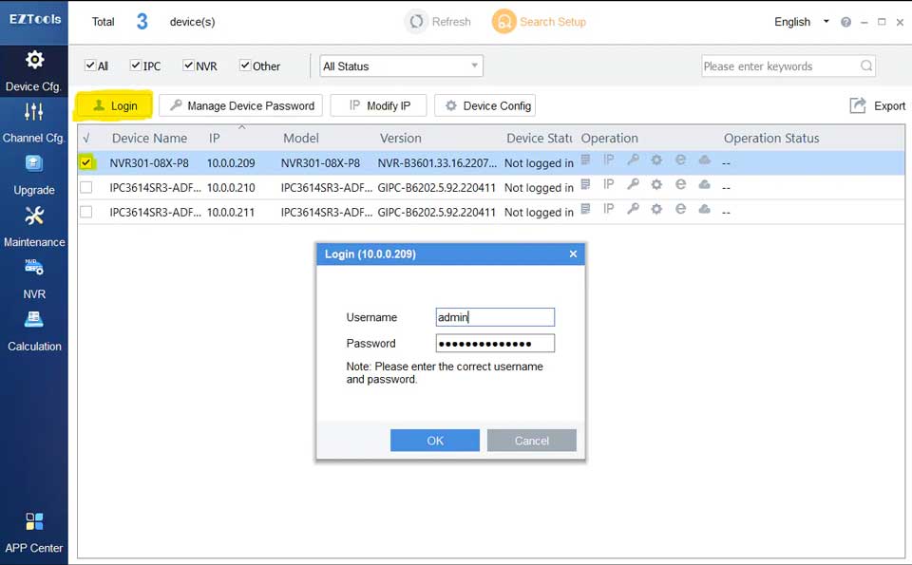Open the Calculation sidebar section
The height and width of the screenshot is (565, 912).
(x=34, y=329)
